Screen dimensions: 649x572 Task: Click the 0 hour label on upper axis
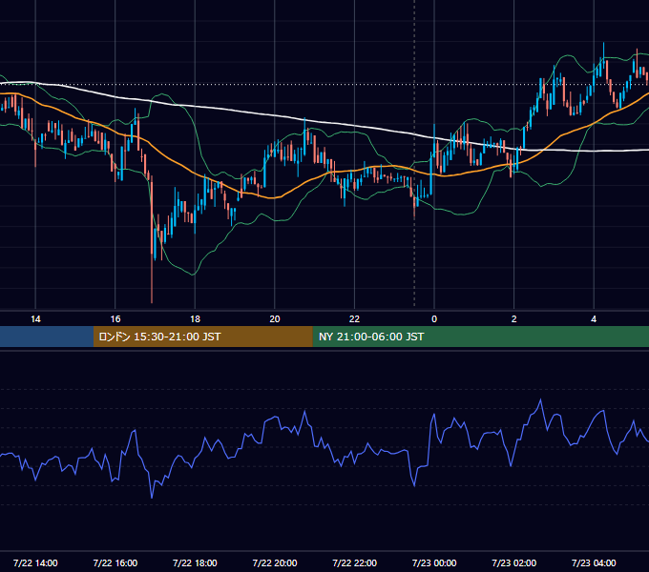(434, 319)
